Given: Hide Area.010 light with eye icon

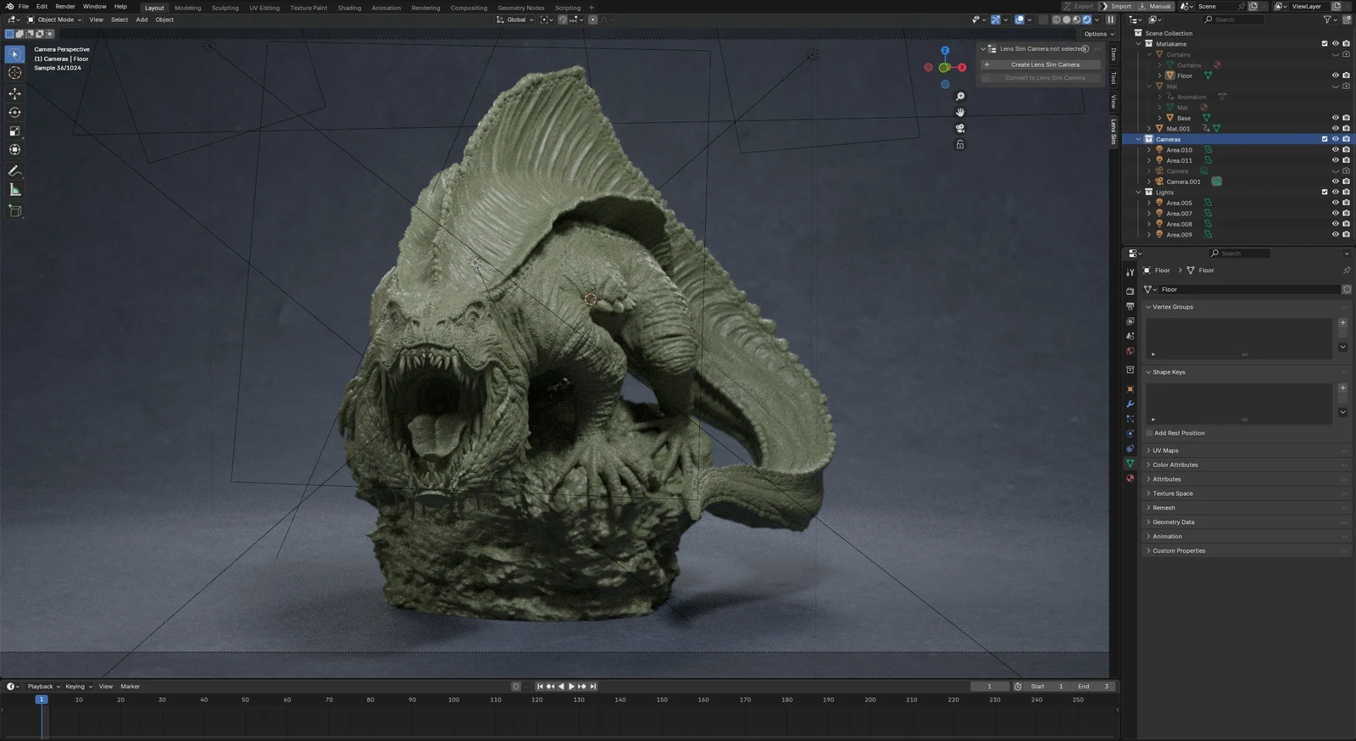Looking at the screenshot, I should coord(1335,150).
